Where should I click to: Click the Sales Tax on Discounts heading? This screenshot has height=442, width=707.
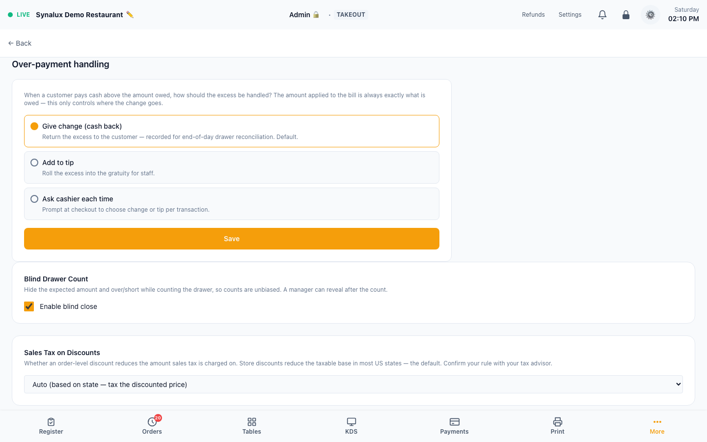(x=62, y=353)
